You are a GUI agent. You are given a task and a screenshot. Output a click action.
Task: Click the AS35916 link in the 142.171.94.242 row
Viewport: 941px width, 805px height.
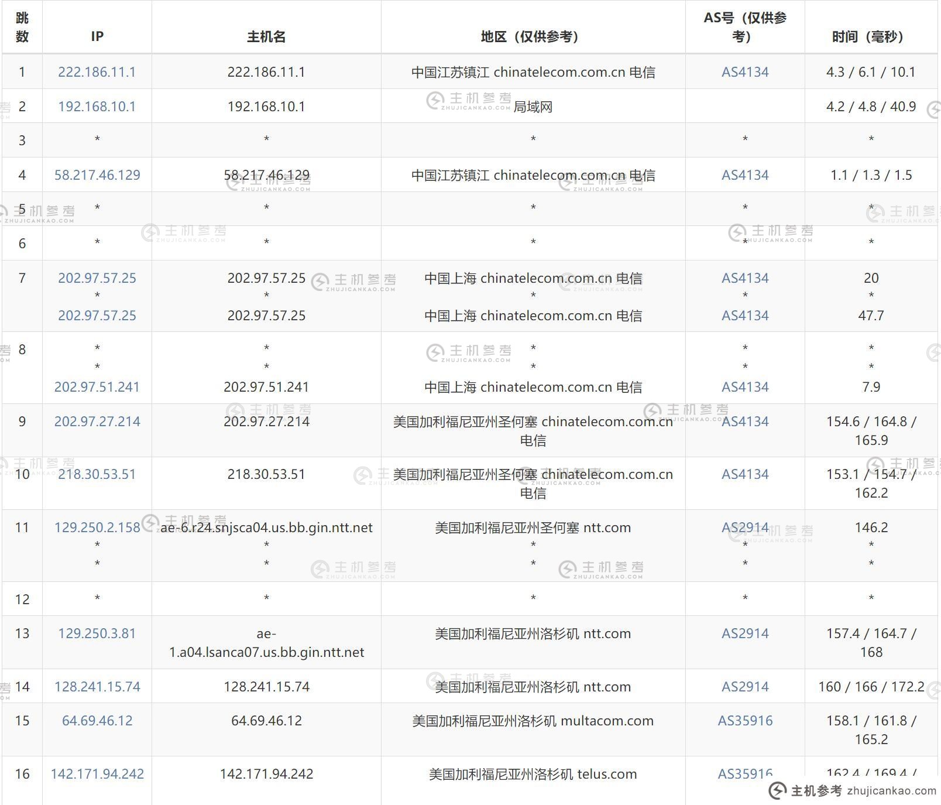pos(745,774)
